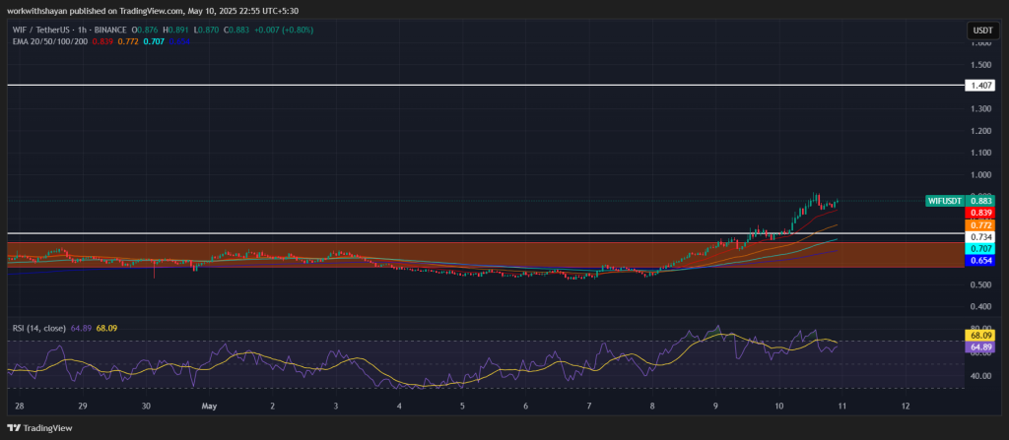Click the 0.734 horizontal line price label
1009x440 pixels.
pyautogui.click(x=981, y=237)
